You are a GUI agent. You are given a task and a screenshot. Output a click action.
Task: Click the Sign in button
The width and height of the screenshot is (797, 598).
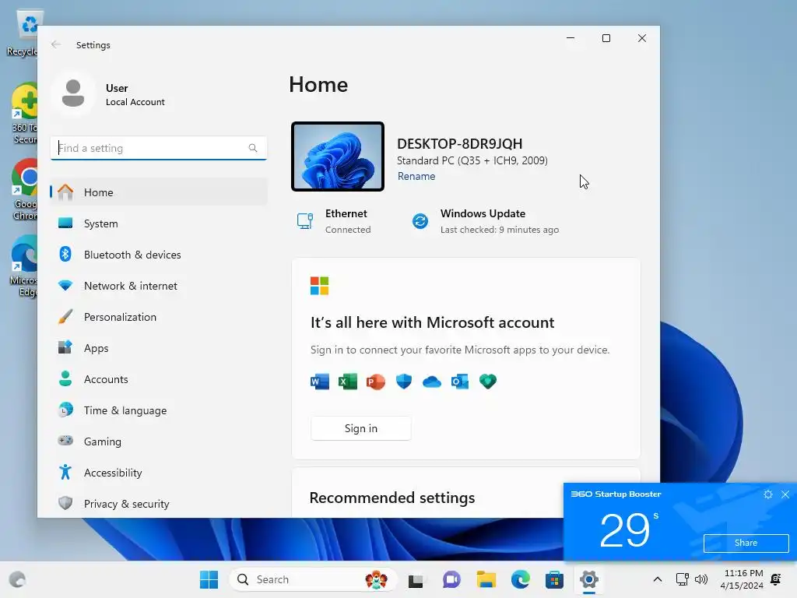click(361, 429)
